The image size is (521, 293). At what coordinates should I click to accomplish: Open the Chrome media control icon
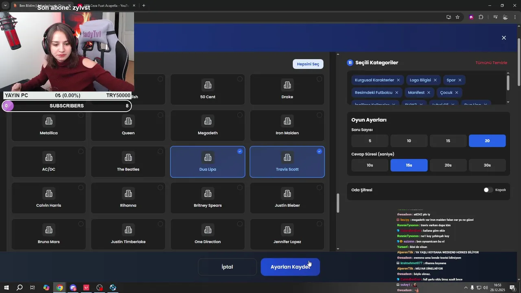[495, 17]
